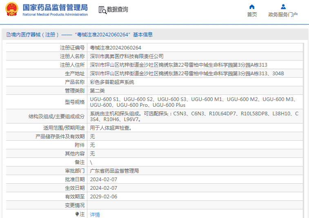Click the 首页 home icon
This screenshot has height=218, width=309.
point(252,7)
